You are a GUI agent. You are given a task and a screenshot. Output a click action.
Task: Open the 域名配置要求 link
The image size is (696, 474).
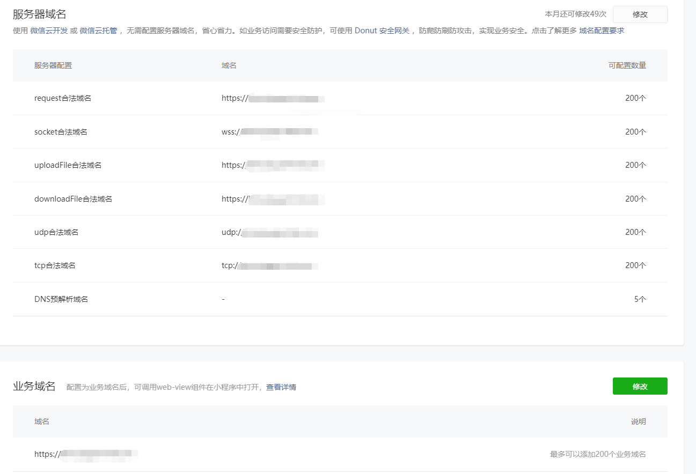(x=601, y=31)
